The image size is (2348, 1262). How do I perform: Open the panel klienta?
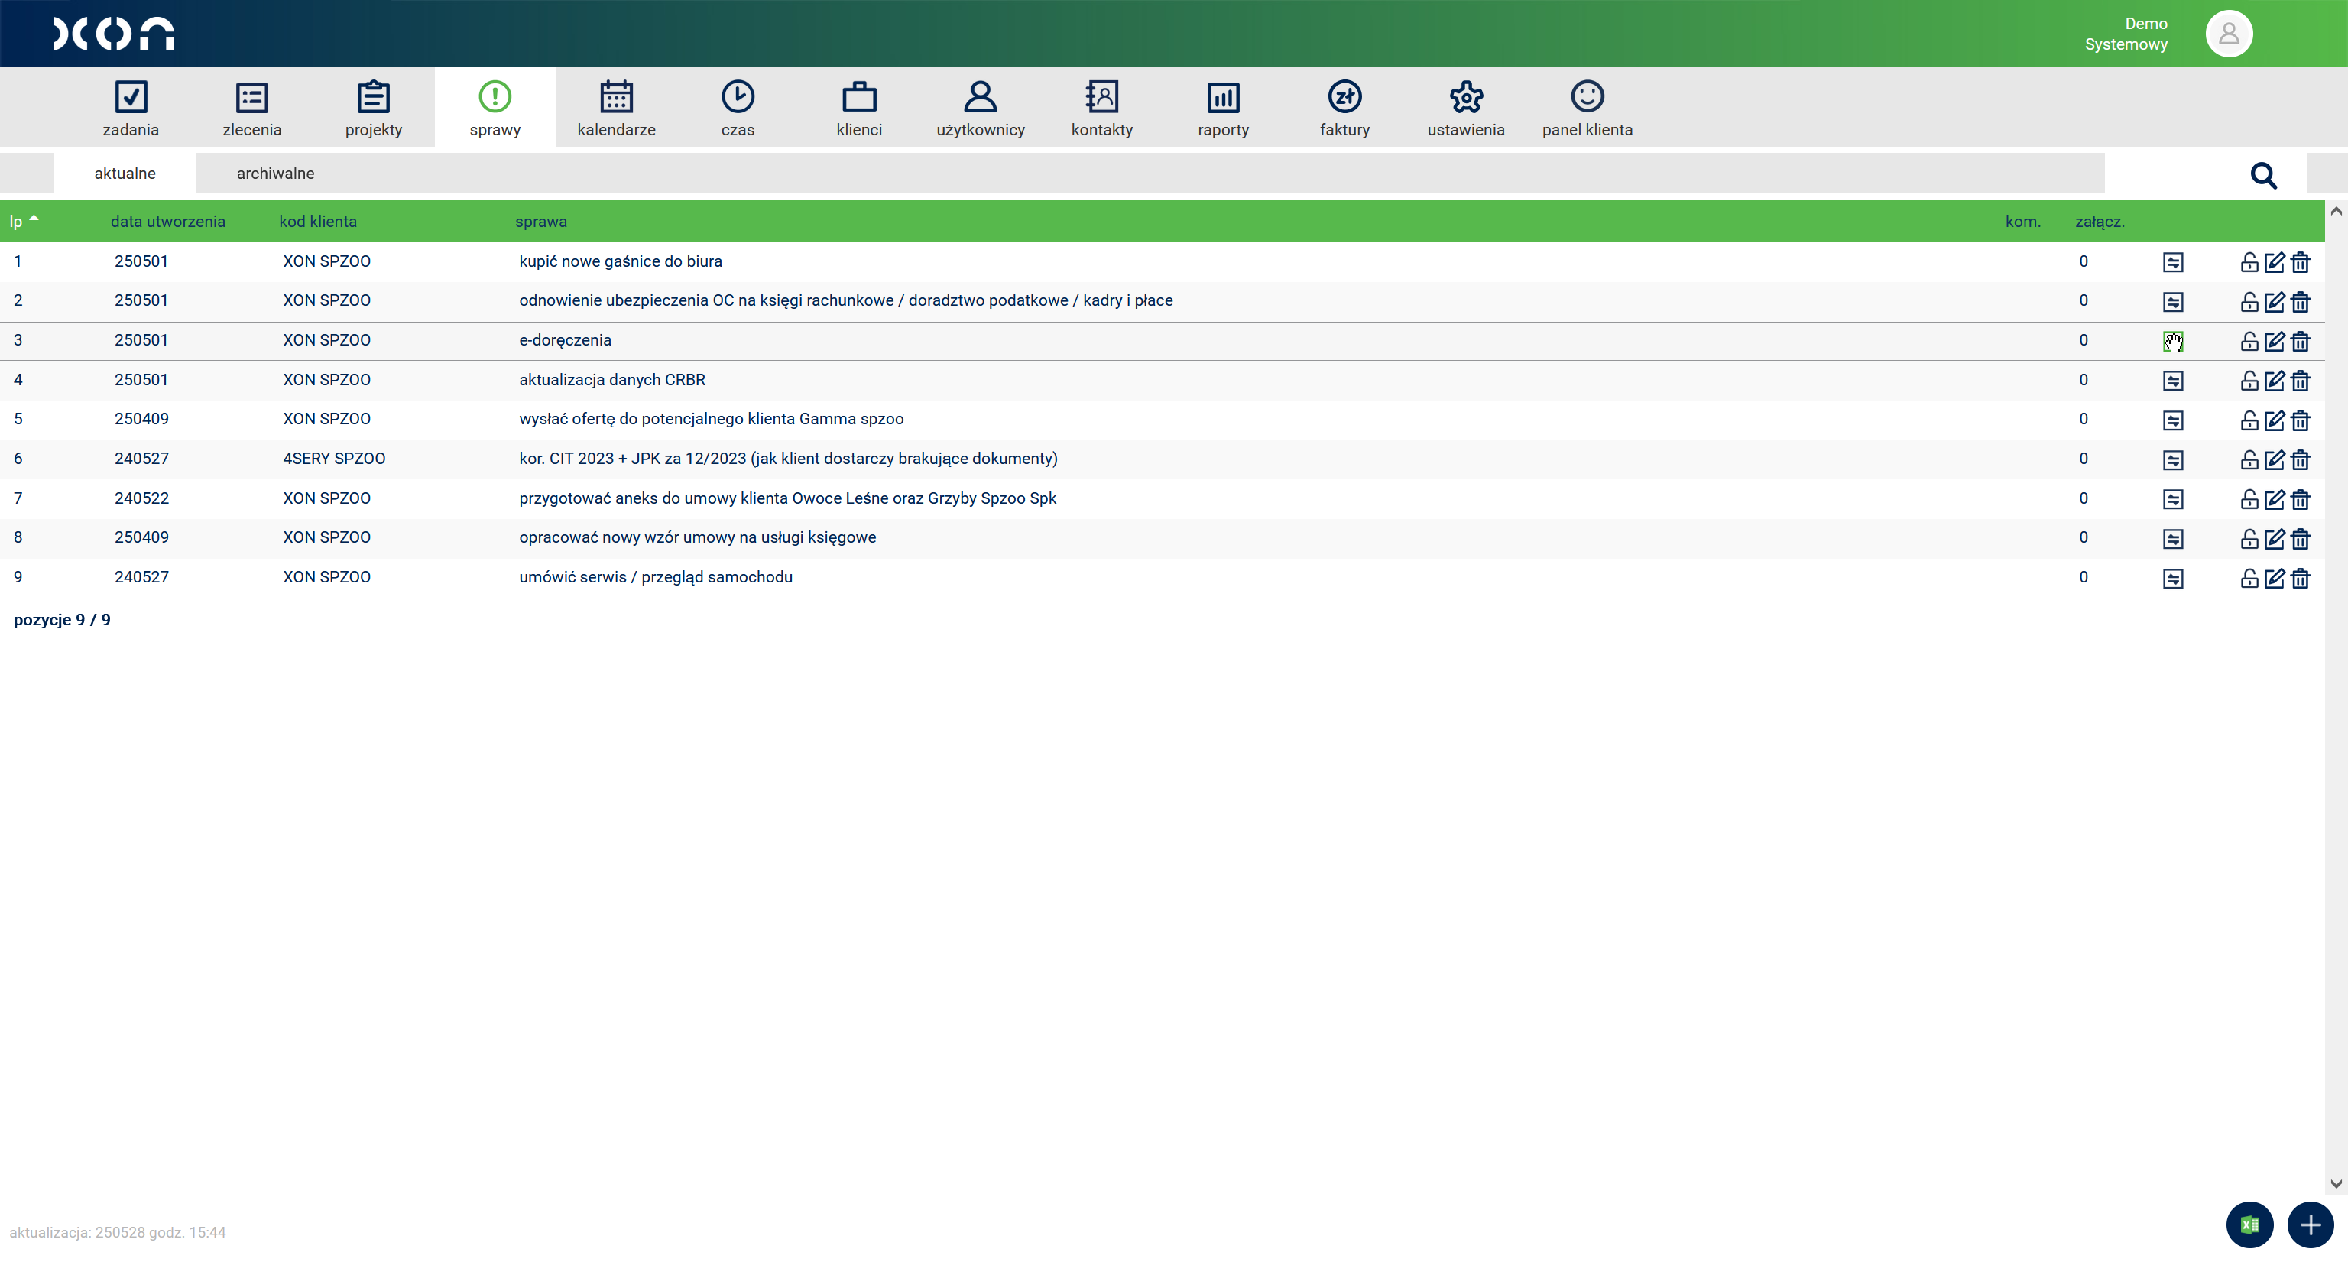pos(1587,108)
